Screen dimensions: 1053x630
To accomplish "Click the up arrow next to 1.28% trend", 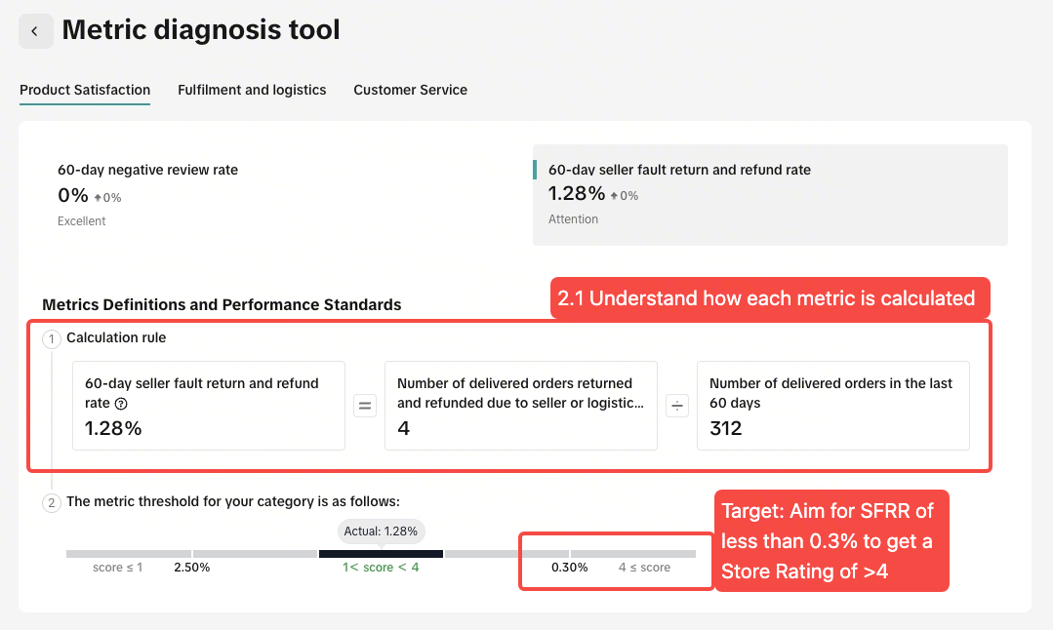I will coord(614,196).
